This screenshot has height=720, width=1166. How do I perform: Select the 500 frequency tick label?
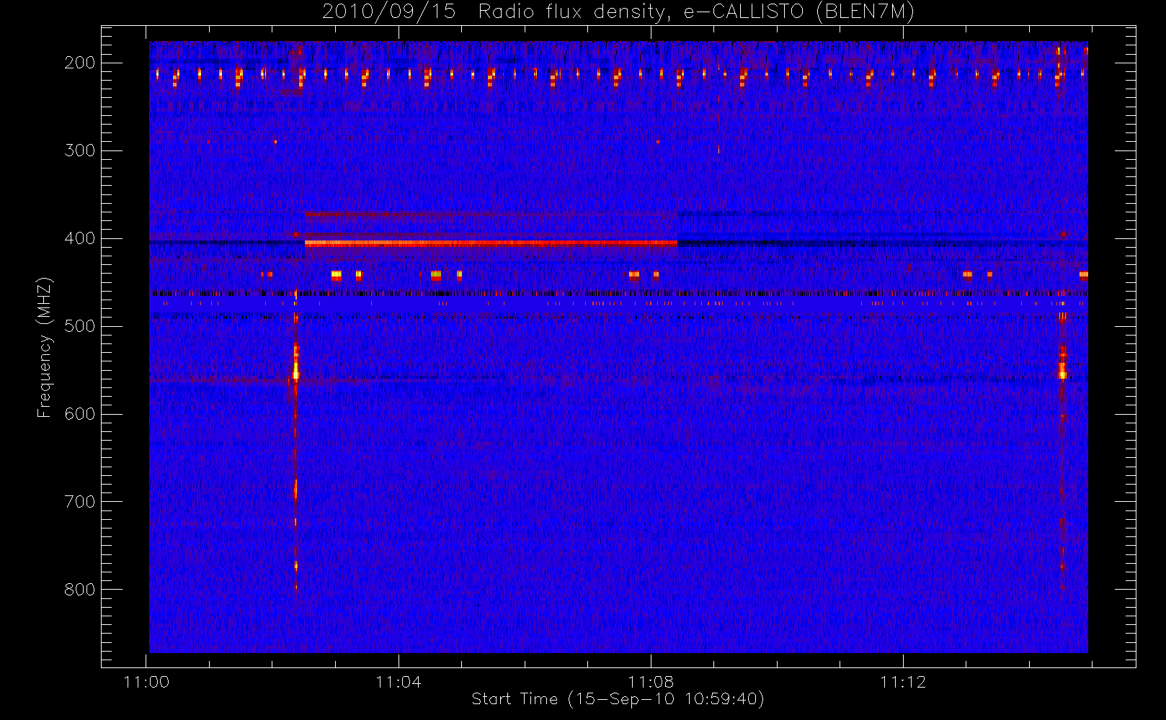(79, 326)
